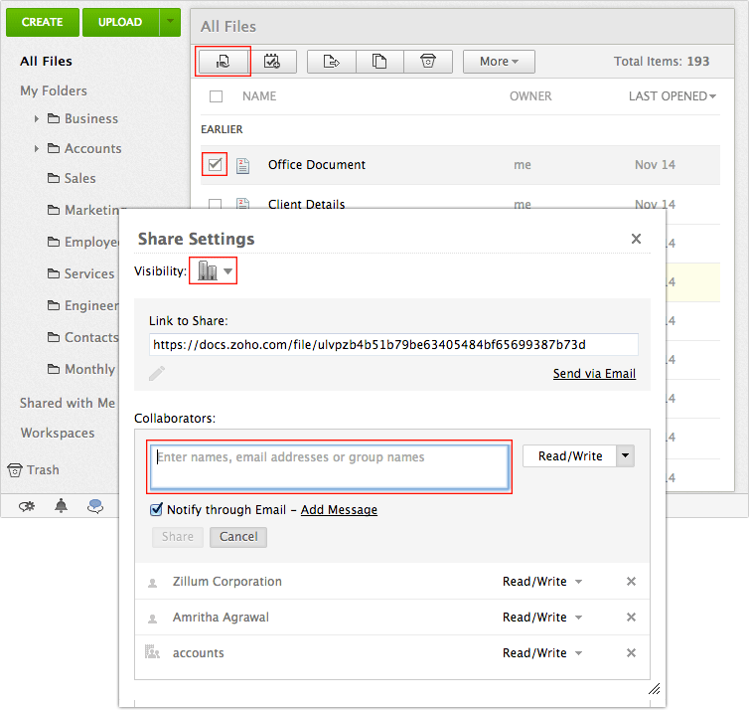Select All Files in the sidebar
The height and width of the screenshot is (710, 749).
coord(46,62)
